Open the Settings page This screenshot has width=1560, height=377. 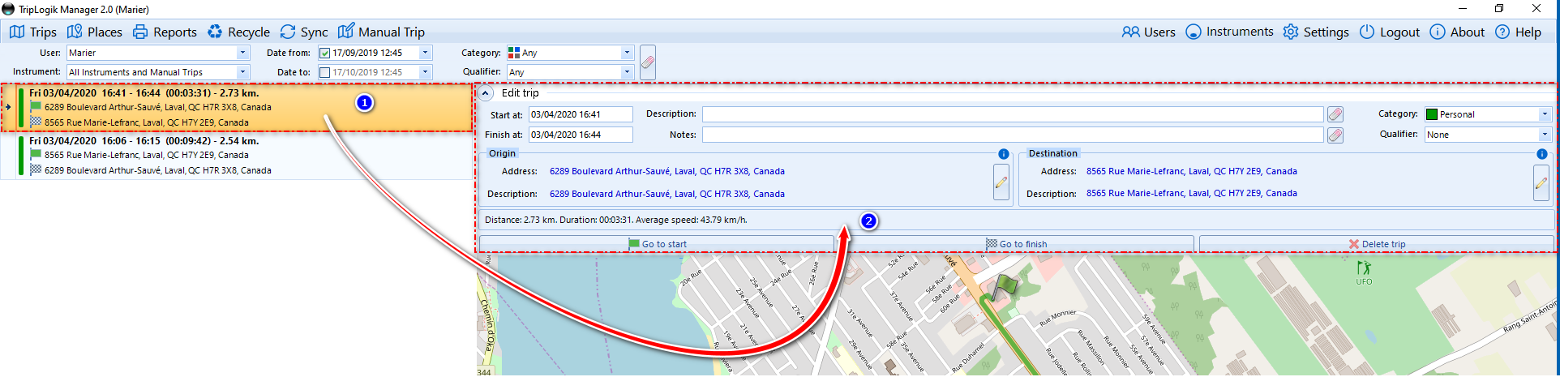point(1316,32)
